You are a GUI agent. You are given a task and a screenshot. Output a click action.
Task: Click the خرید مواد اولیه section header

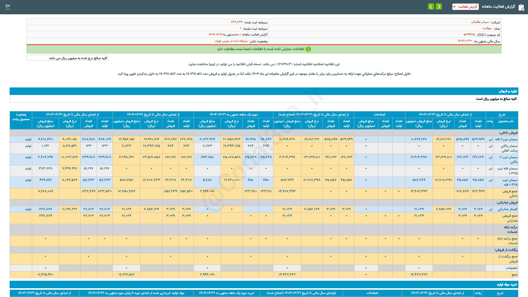(x=507, y=284)
